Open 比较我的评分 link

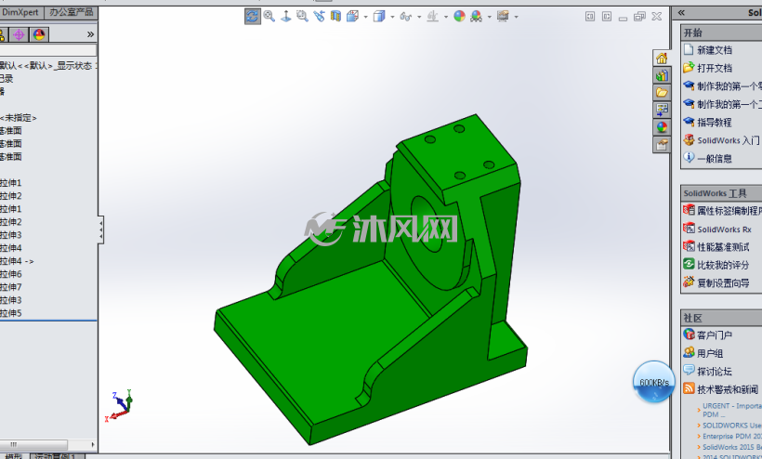pos(723,265)
